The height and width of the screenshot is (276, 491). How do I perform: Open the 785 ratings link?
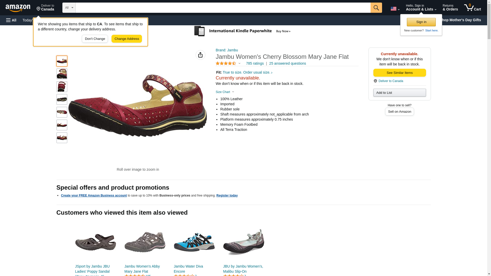[x=255, y=63]
